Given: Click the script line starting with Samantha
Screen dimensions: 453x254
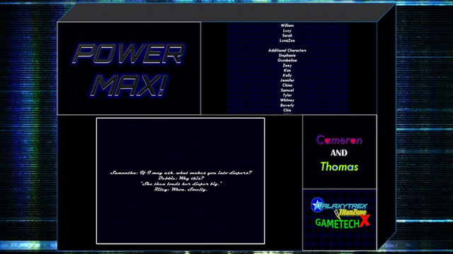Looking at the screenshot, I should [181, 173].
